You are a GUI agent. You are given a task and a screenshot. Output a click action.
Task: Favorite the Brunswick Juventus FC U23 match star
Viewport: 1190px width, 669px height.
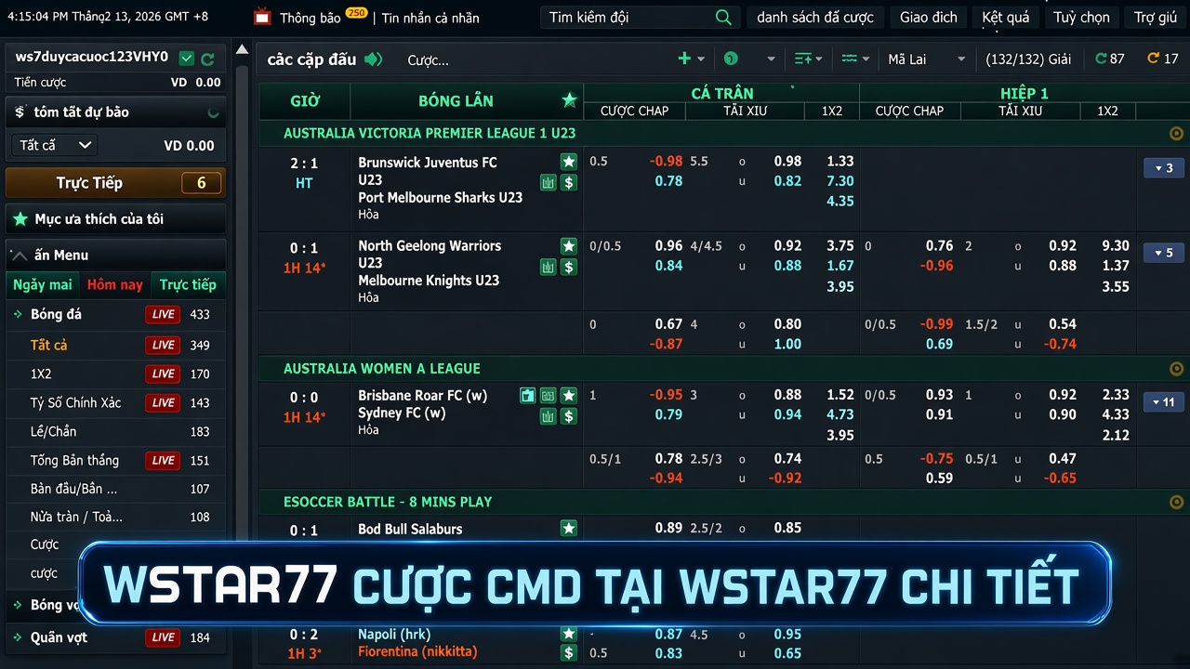click(569, 162)
